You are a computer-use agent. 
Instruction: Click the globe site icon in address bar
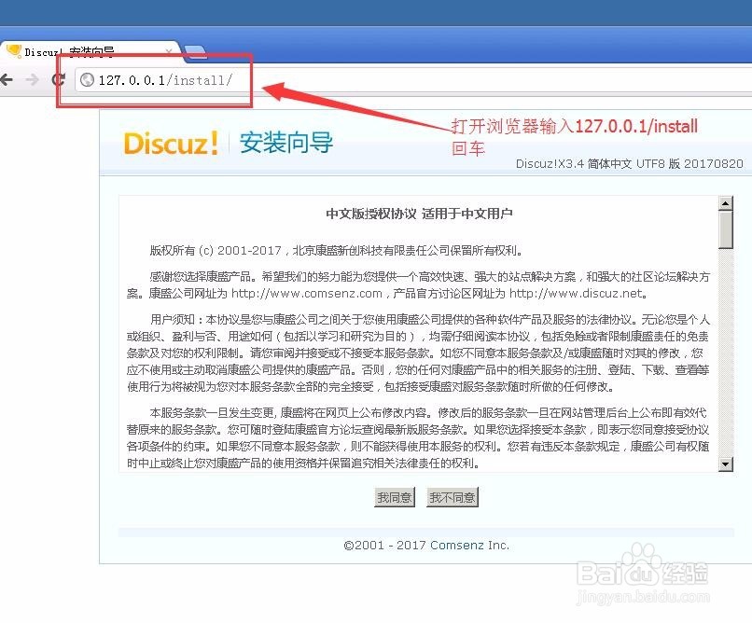88,79
